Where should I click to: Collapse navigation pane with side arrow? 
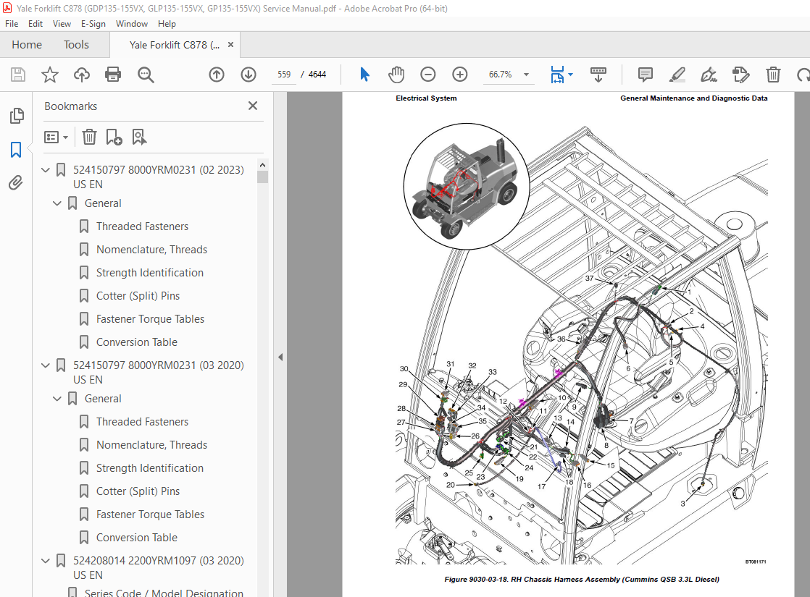coord(280,357)
